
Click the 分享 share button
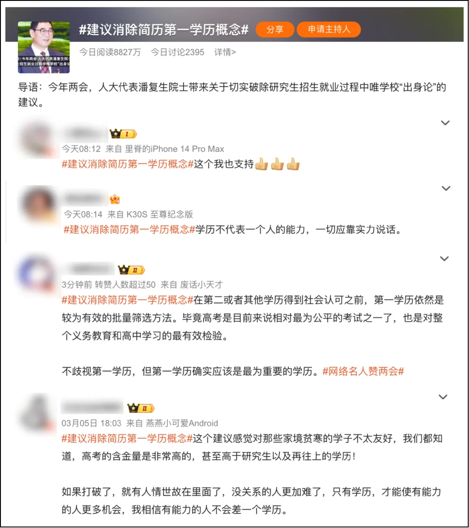[x=275, y=30]
